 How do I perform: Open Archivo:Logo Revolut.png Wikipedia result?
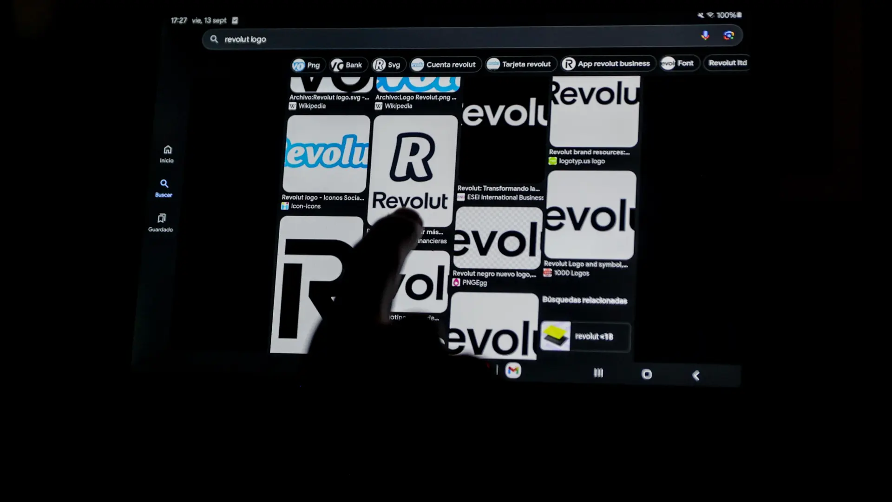coord(416,97)
